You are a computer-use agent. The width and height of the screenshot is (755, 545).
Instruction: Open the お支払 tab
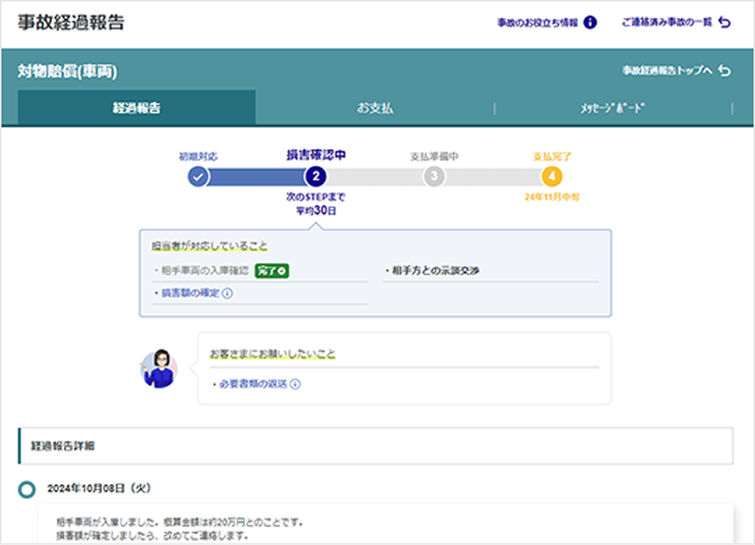[375, 108]
